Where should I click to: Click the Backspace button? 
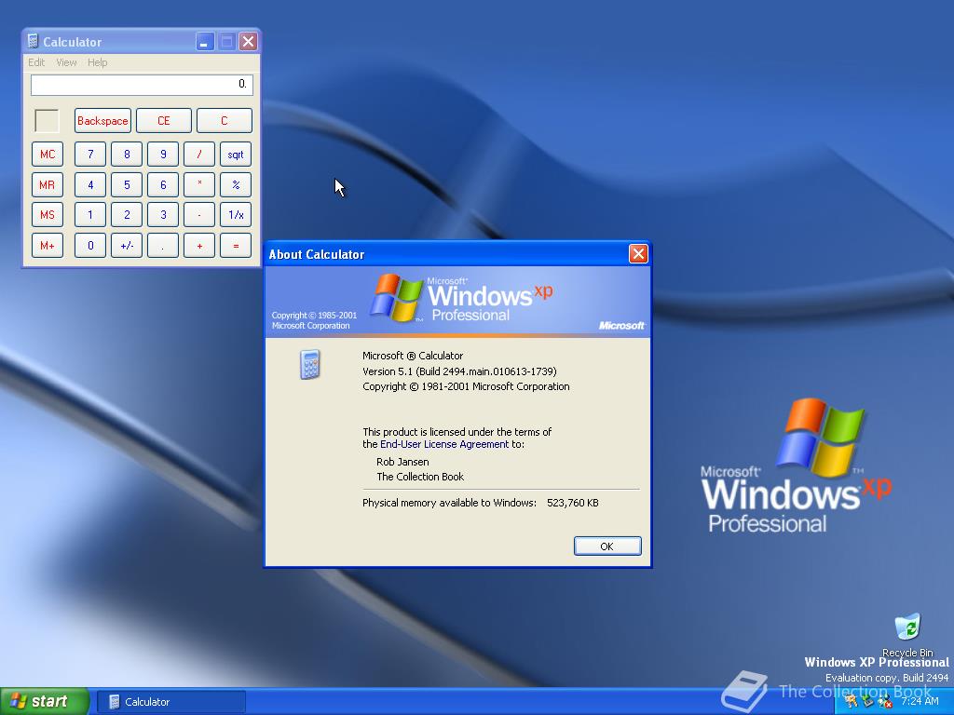click(x=102, y=120)
